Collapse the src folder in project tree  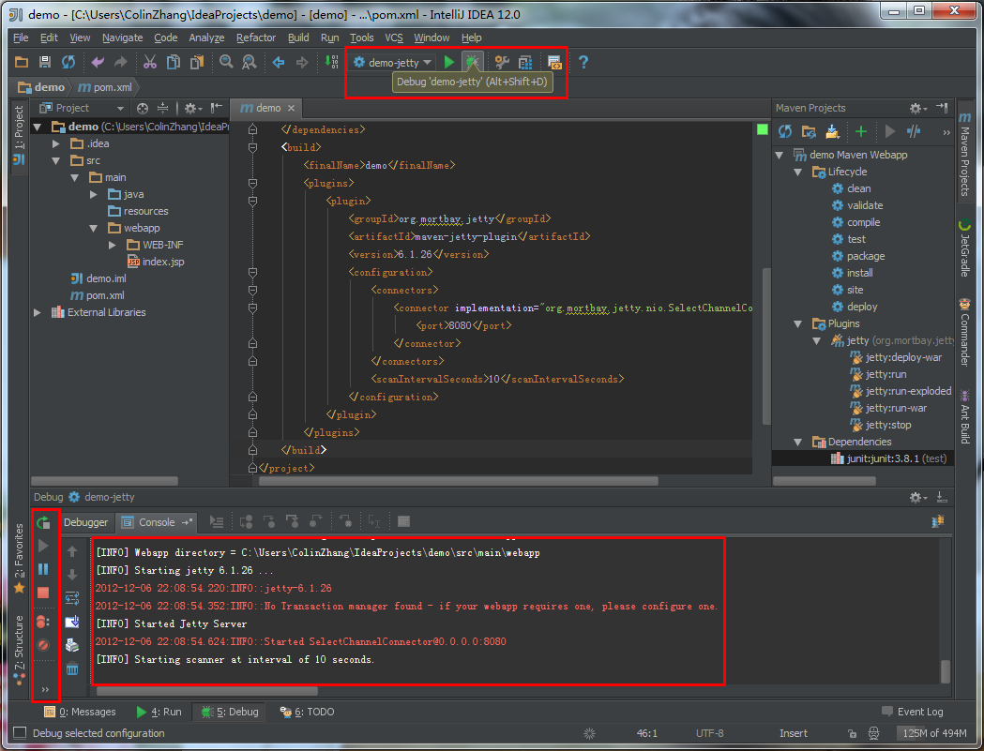(55, 160)
